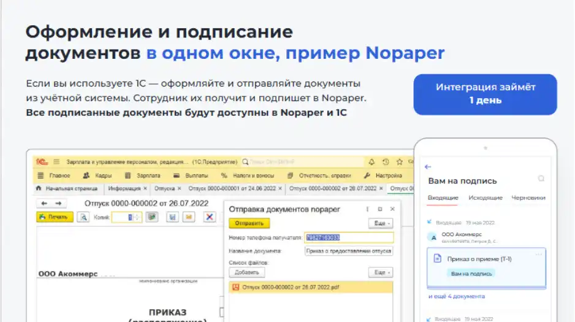Screen dimensions: 575x322
Task: Switch to Черновики tab in phone
Action: (x=528, y=198)
